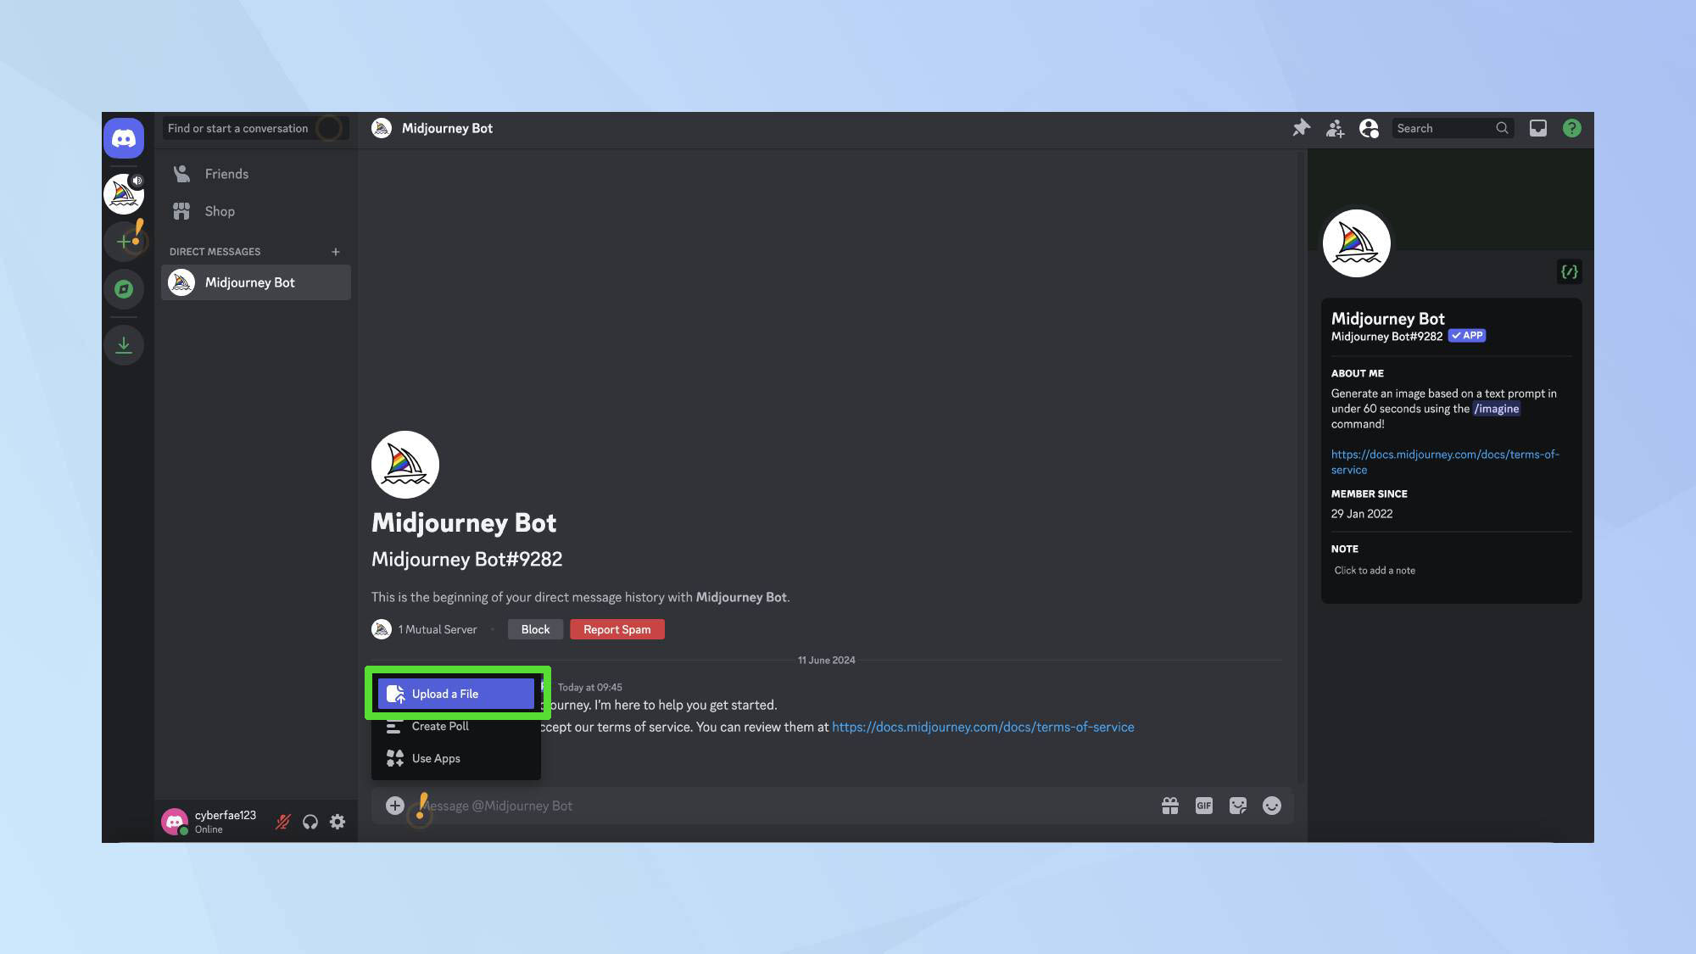Open the Friends page
Image resolution: width=1696 pixels, height=954 pixels.
click(256, 174)
